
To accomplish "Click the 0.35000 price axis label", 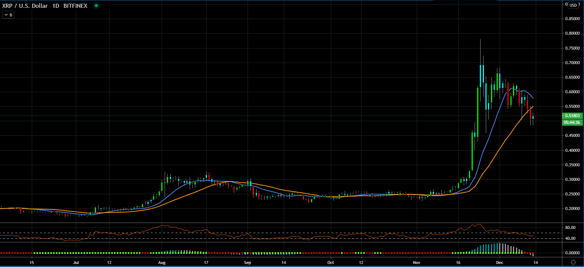I will [x=573, y=165].
